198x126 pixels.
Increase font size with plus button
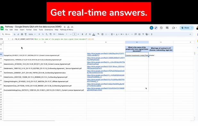click(78, 34)
